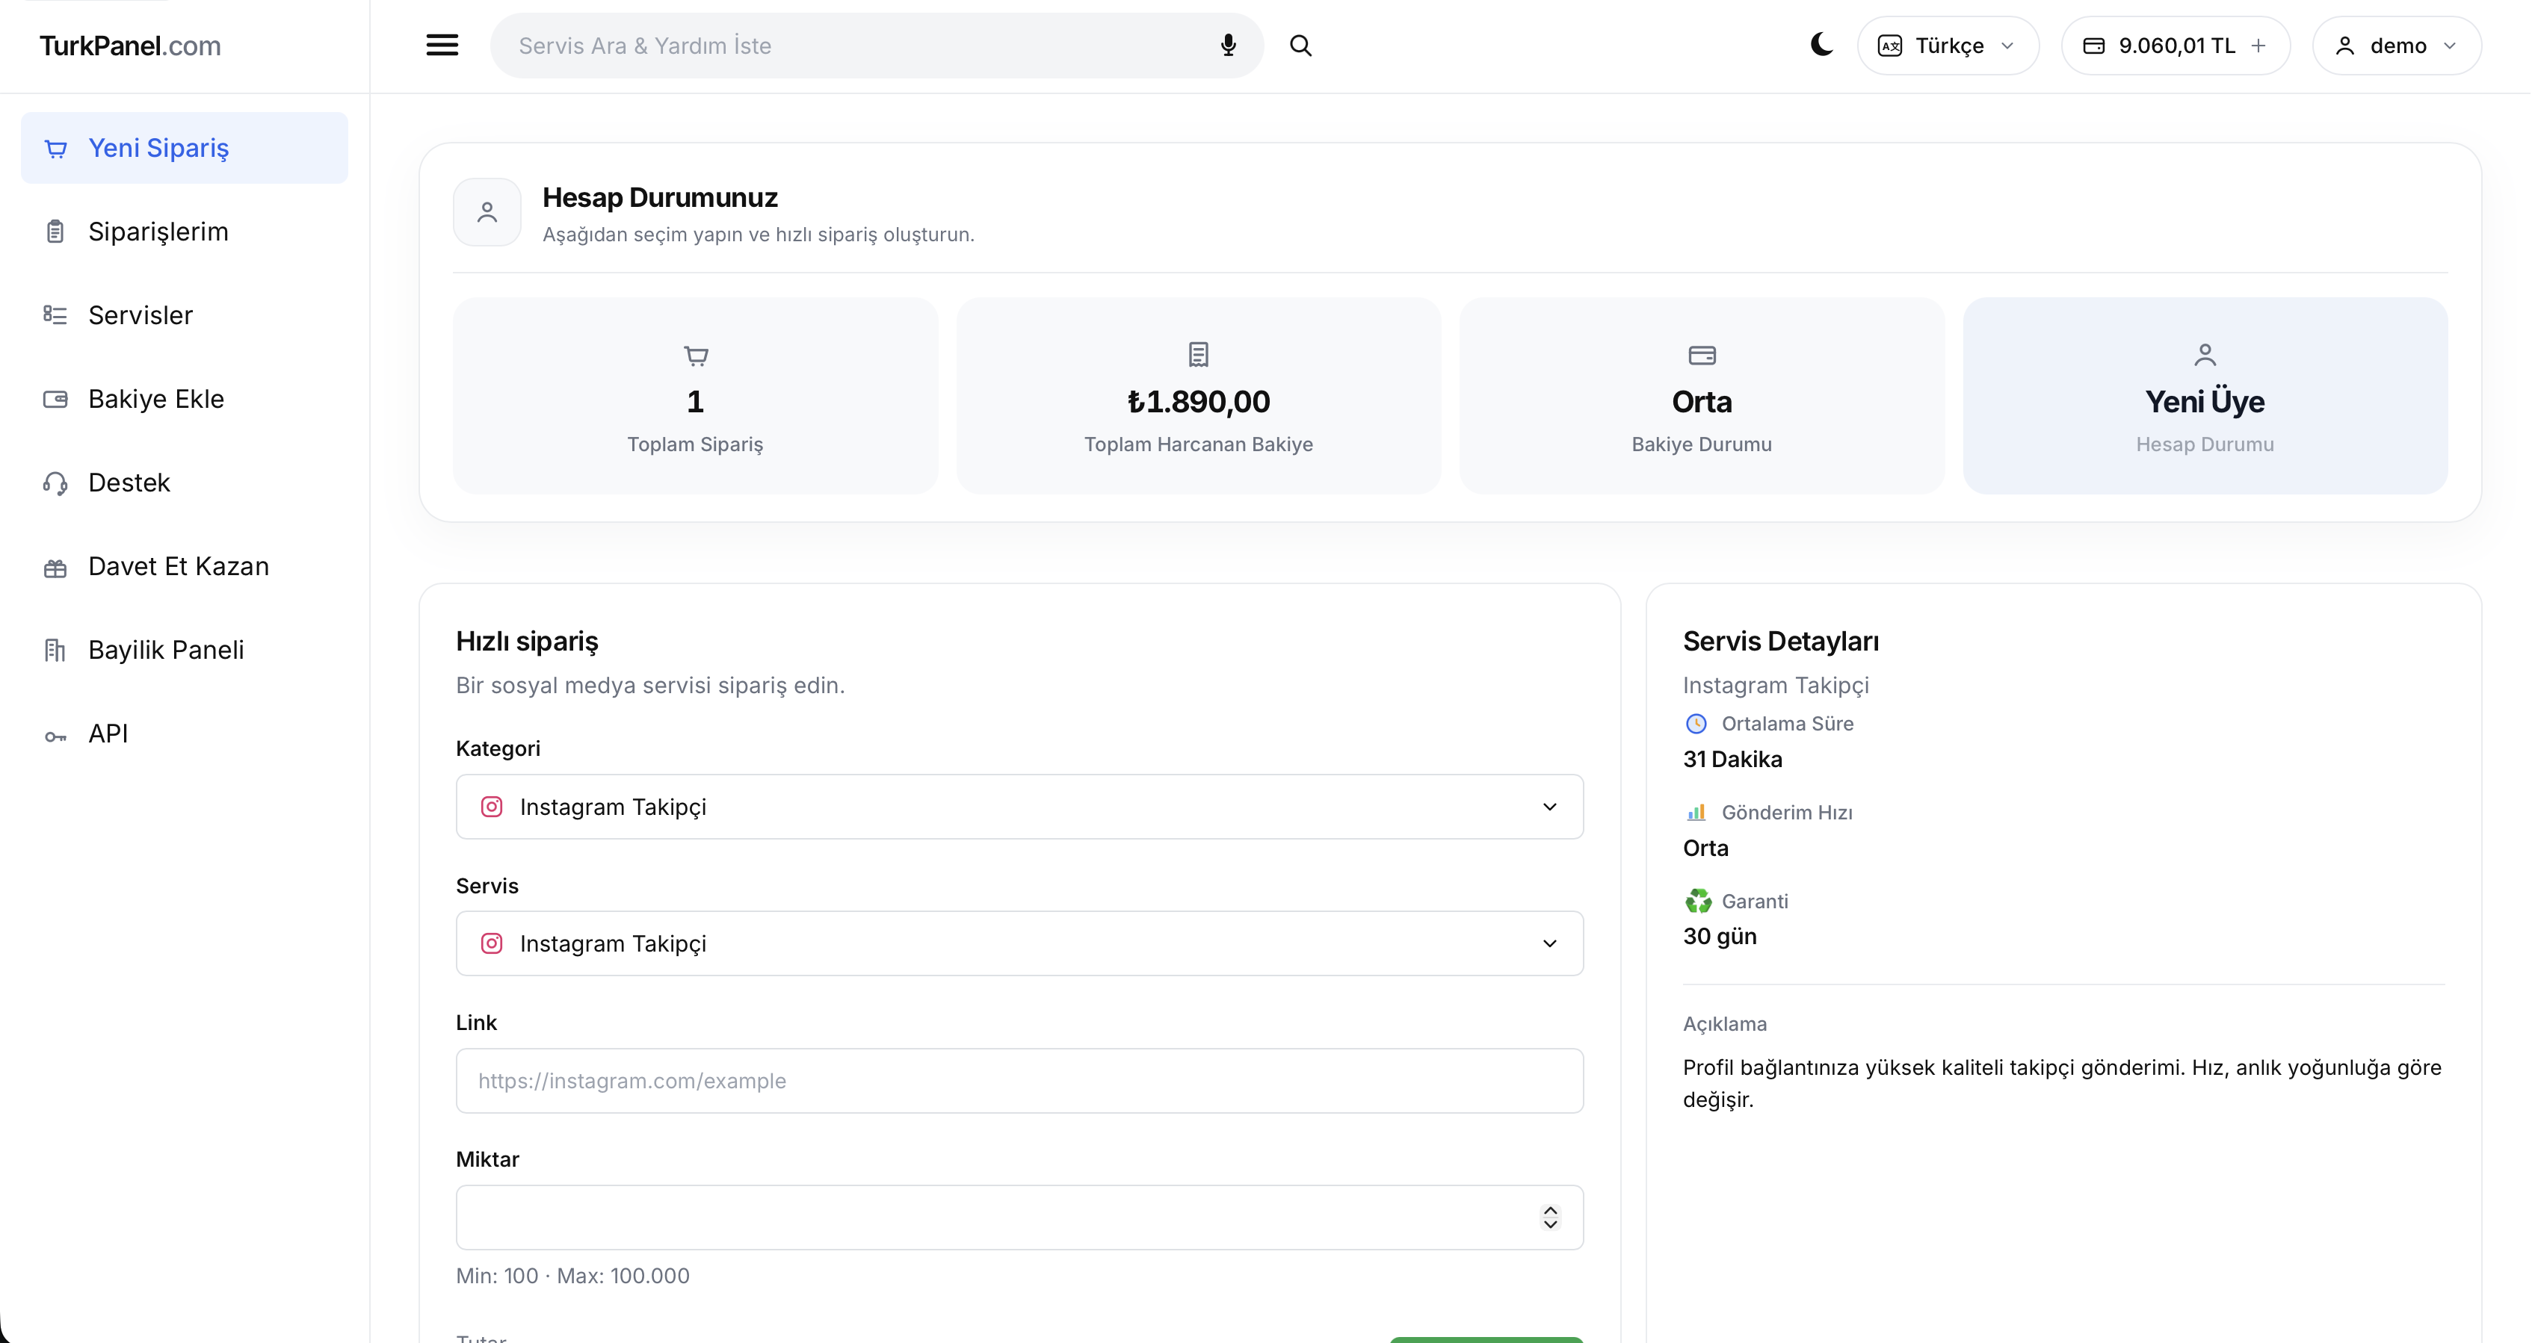
Task: Go to Servisler page
Action: [184, 315]
